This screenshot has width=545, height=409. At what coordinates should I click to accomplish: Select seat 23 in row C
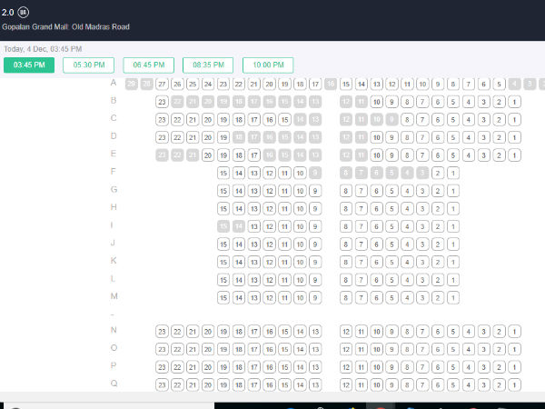tap(163, 119)
